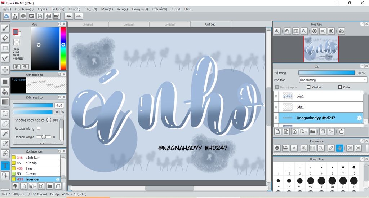Select the Dot pen tool
Image resolution: width=369 pixels, height=198 pixels.
(x=5, y=58)
